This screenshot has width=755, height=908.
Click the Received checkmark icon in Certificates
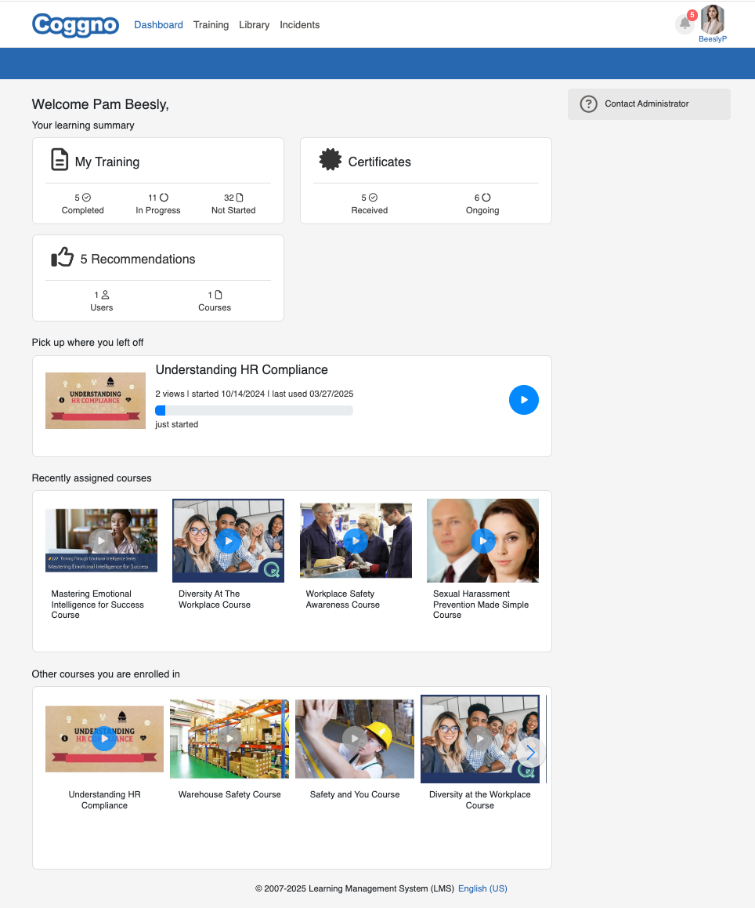click(373, 198)
